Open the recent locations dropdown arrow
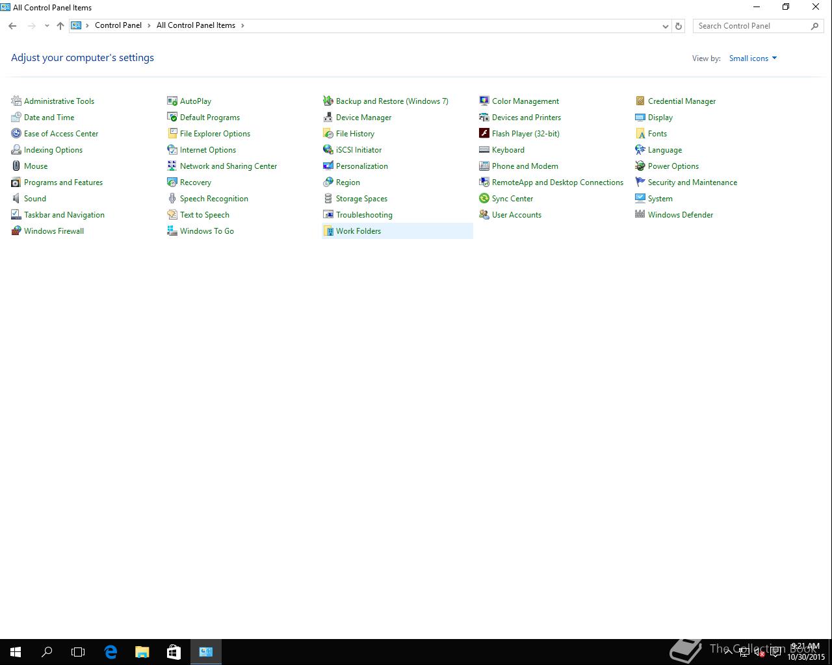Screen dimensions: 832x665 click(x=47, y=26)
